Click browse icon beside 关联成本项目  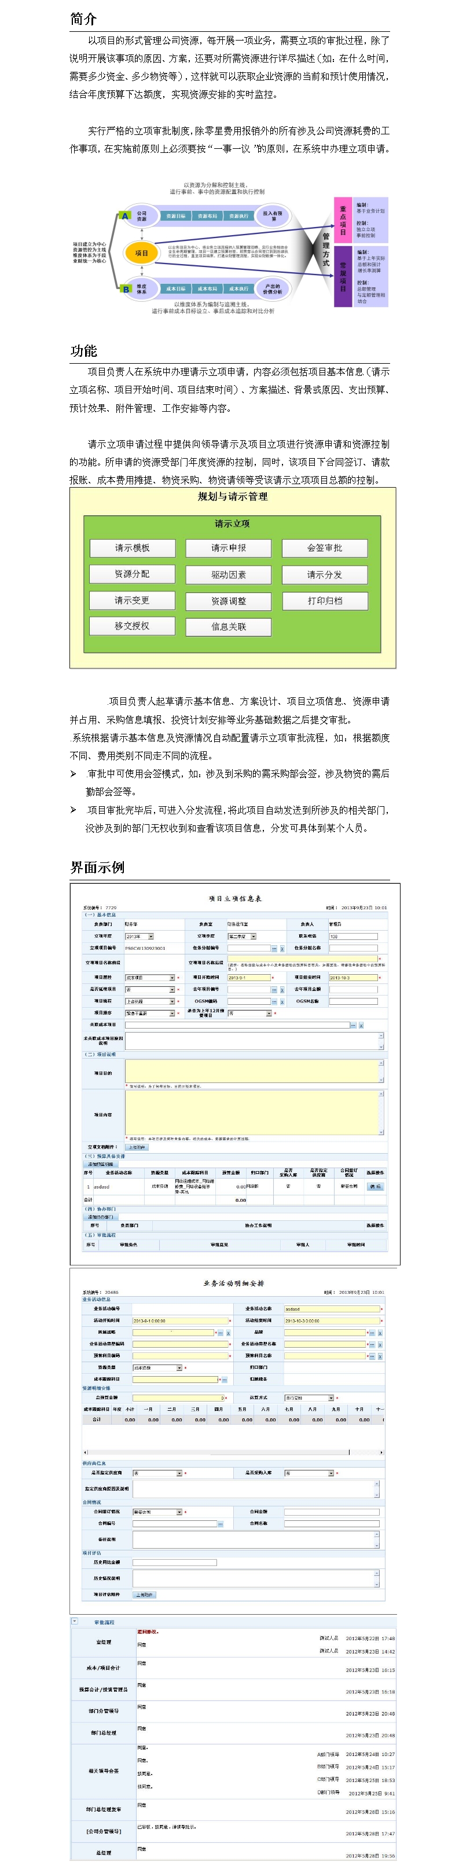(353, 1025)
